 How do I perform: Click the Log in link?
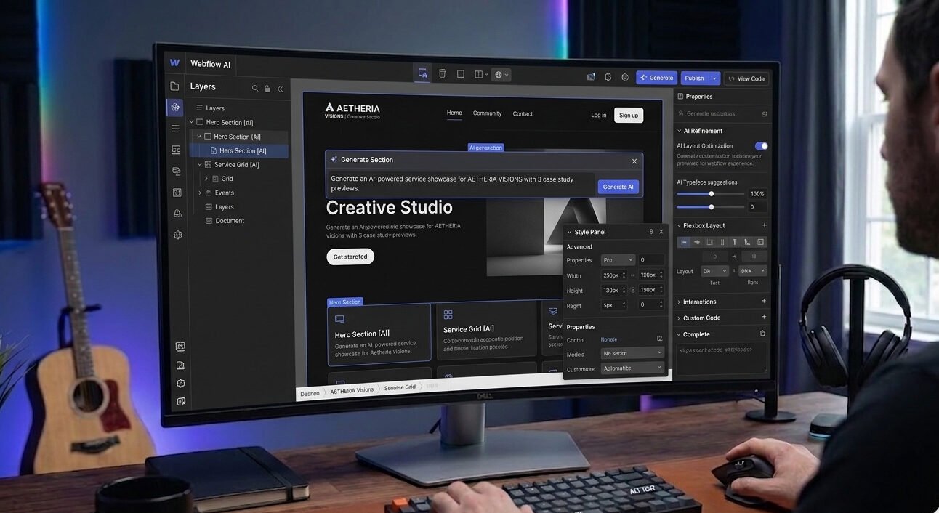(599, 115)
